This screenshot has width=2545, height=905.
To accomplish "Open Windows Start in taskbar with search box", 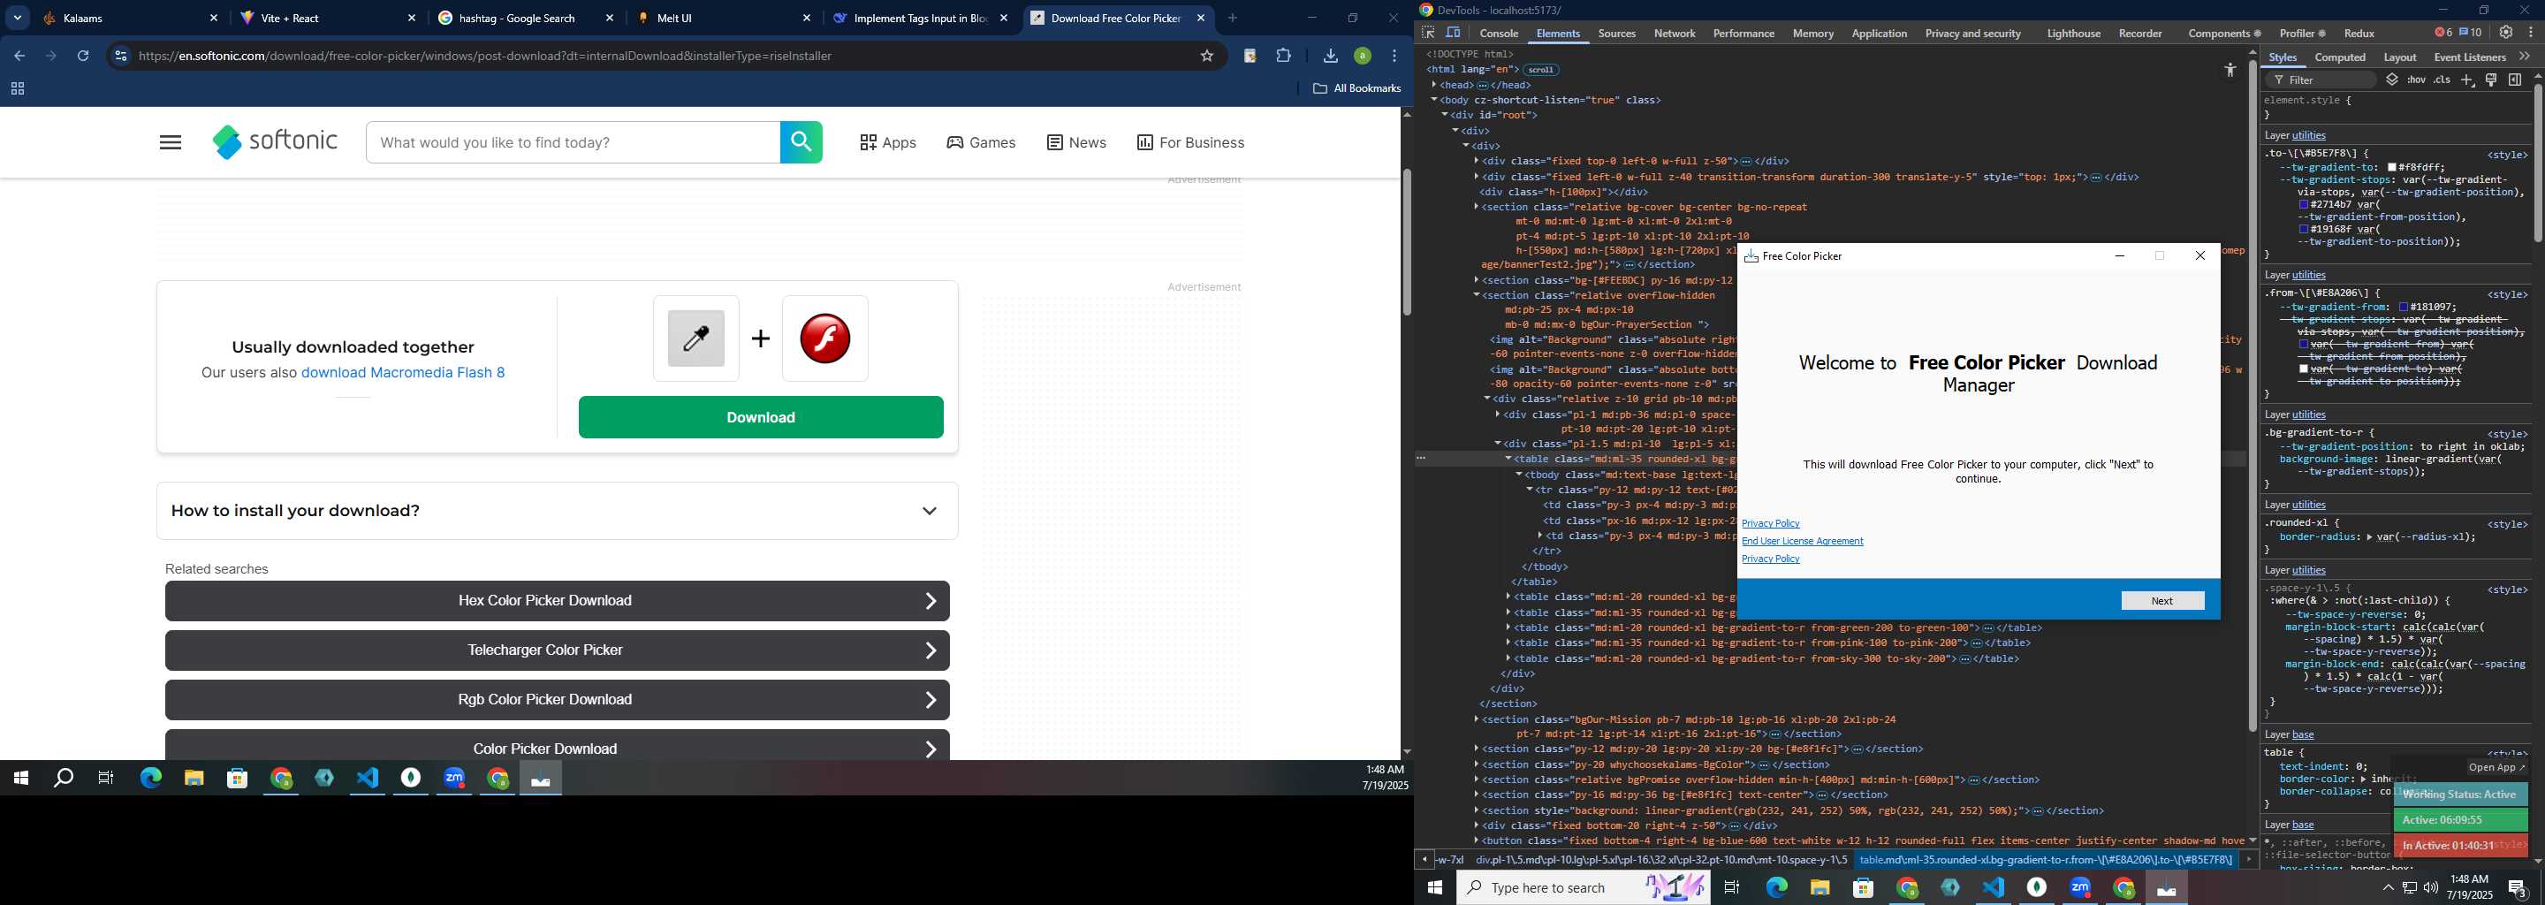I will pos(1434,887).
